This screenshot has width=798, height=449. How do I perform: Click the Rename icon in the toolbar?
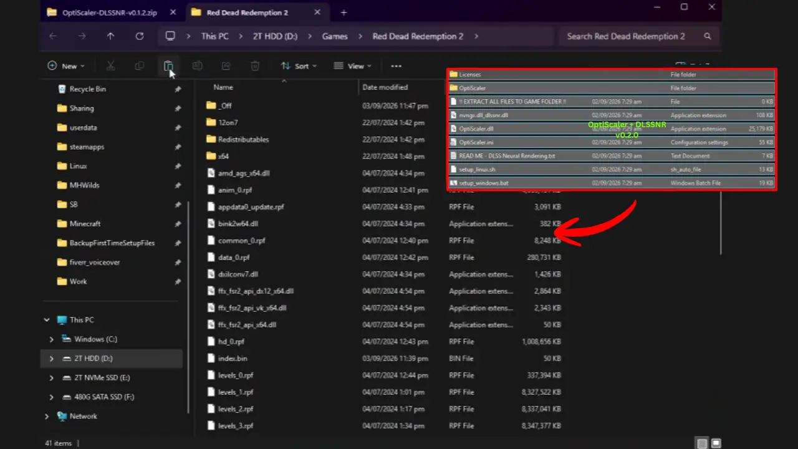197,66
